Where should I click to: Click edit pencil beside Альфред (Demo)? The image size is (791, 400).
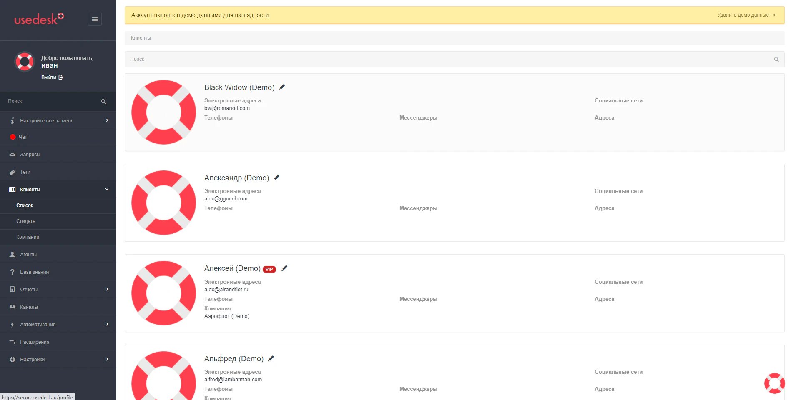click(x=271, y=358)
